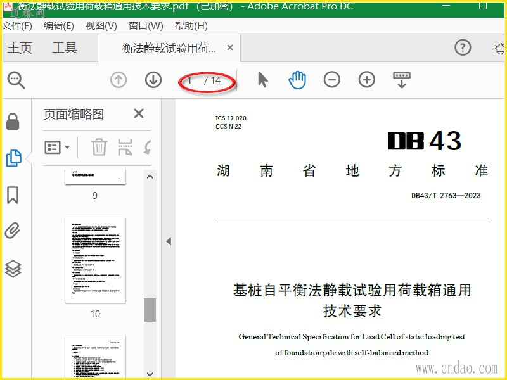The height and width of the screenshot is (380, 507).
Task: Open the Help question mark icon
Action: pyautogui.click(x=463, y=48)
